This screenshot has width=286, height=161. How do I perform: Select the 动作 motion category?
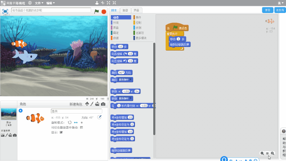(x=121, y=17)
